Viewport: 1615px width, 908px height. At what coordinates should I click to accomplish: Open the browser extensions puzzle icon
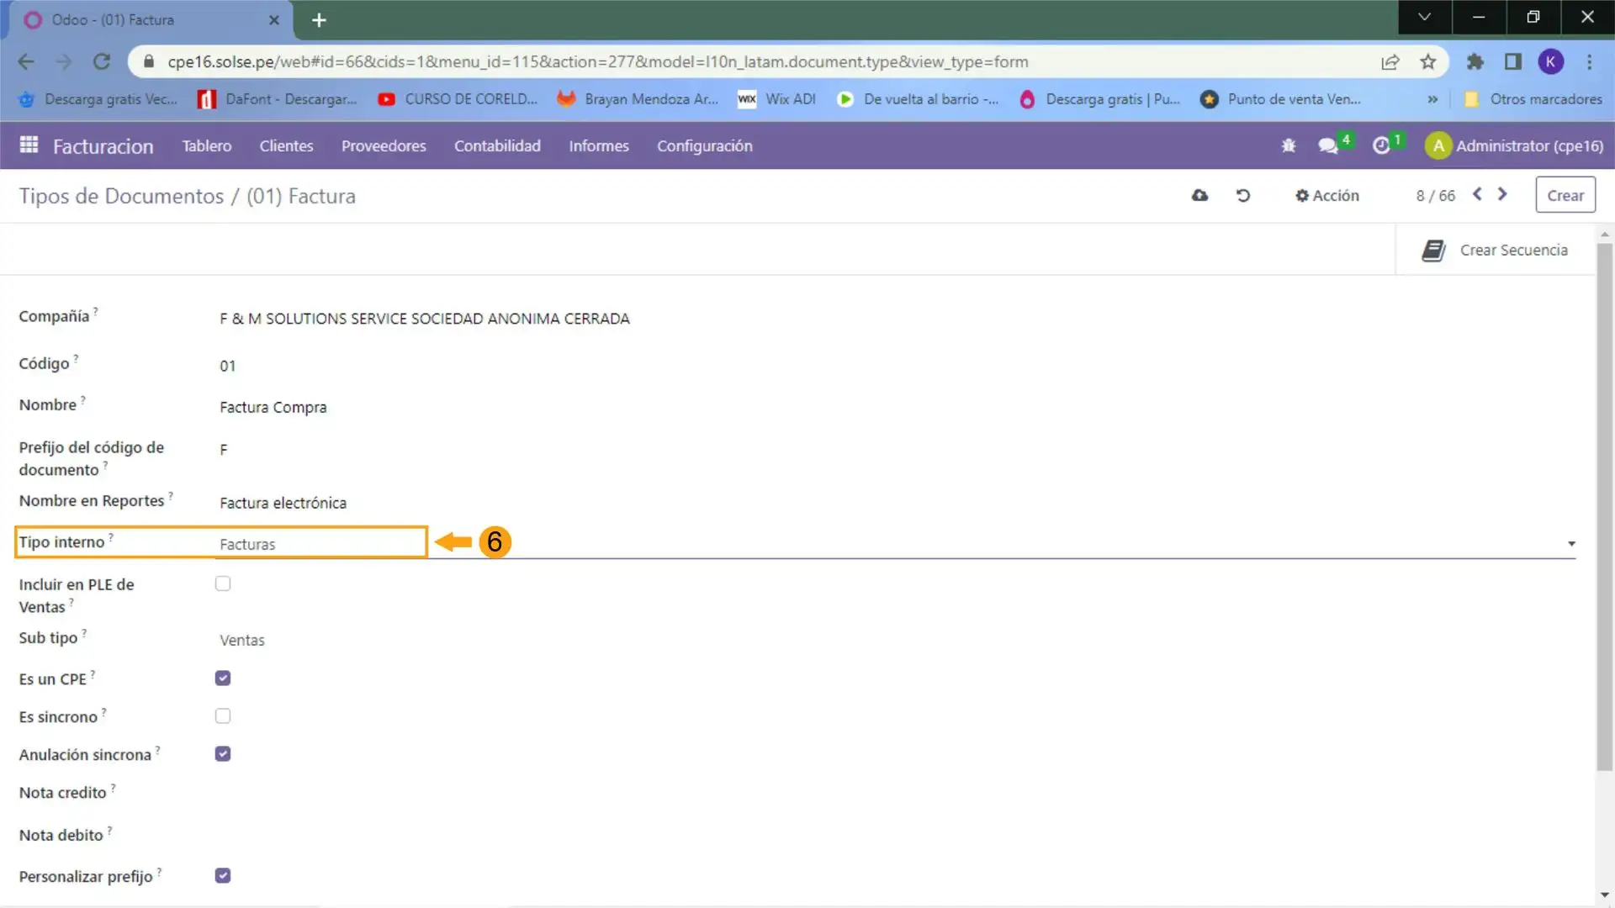pyautogui.click(x=1475, y=61)
